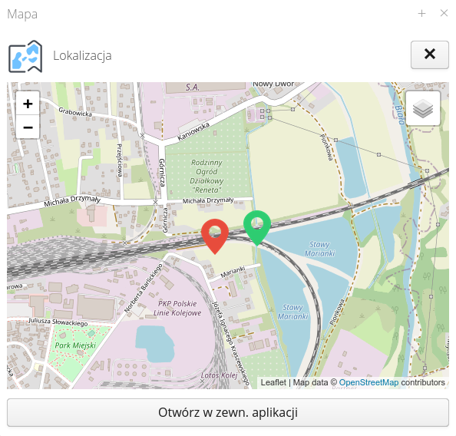Click the PKP Polskie Linie Kolejowe label
The height and width of the screenshot is (436, 456).
(177, 309)
